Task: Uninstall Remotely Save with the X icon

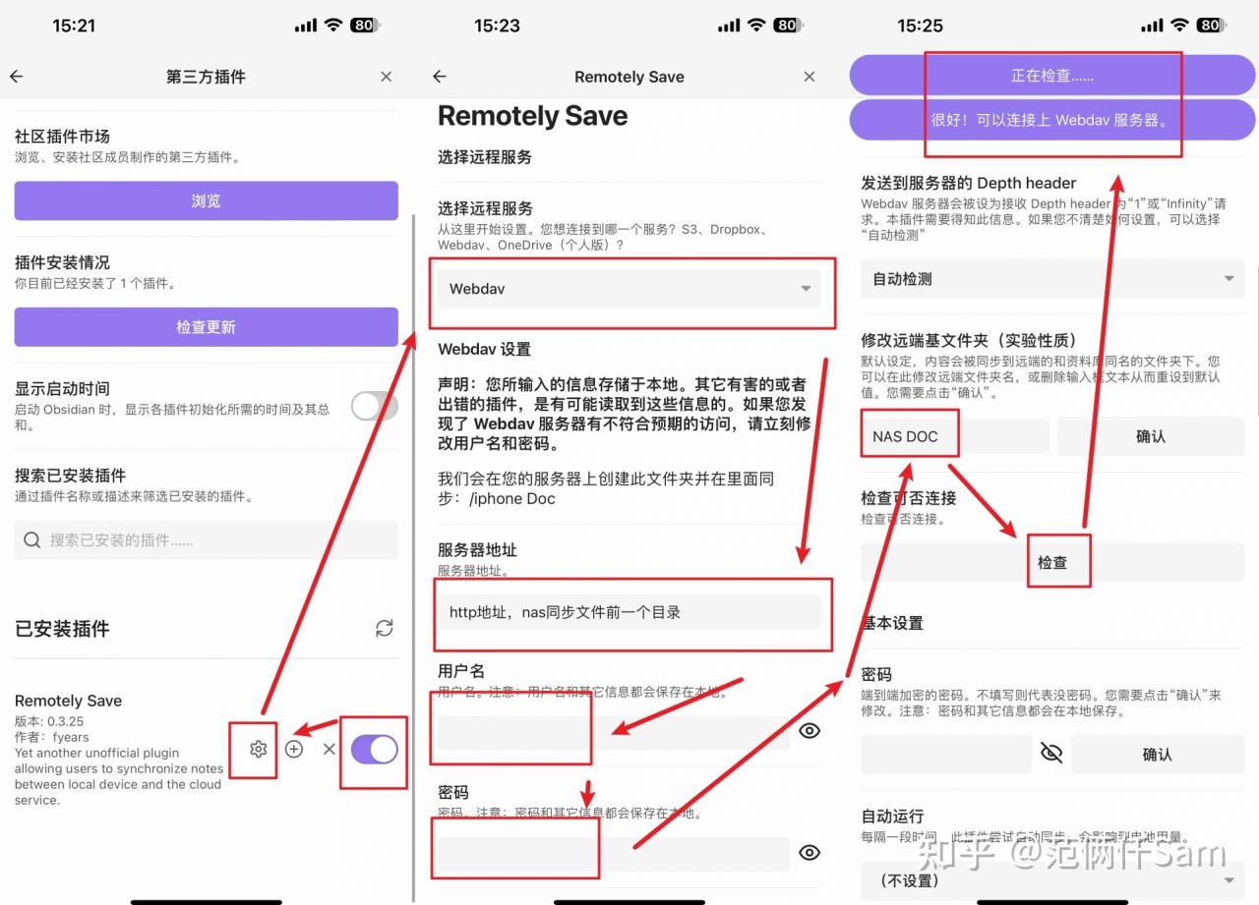Action: [x=330, y=749]
